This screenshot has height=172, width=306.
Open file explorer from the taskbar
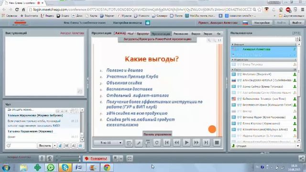(23, 168)
